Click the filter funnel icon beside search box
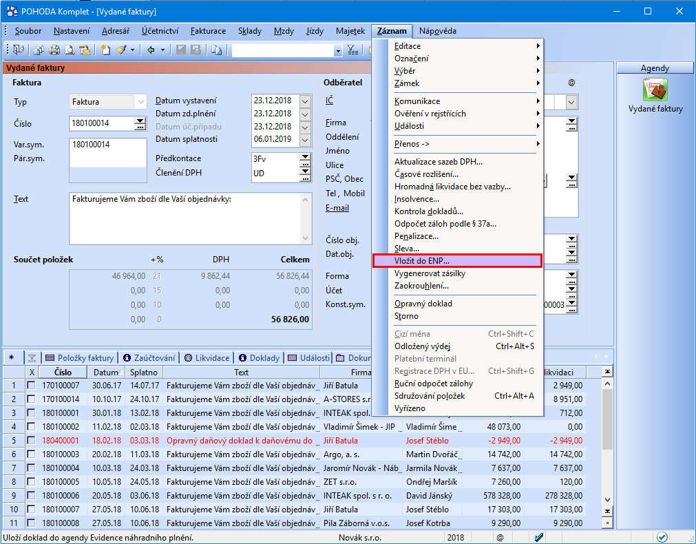Image resolution: width=696 pixels, height=544 pixels. (352, 50)
